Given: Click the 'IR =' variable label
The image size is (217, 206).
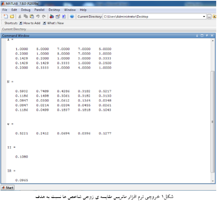Looking at the screenshot, I should click(x=11, y=171).
